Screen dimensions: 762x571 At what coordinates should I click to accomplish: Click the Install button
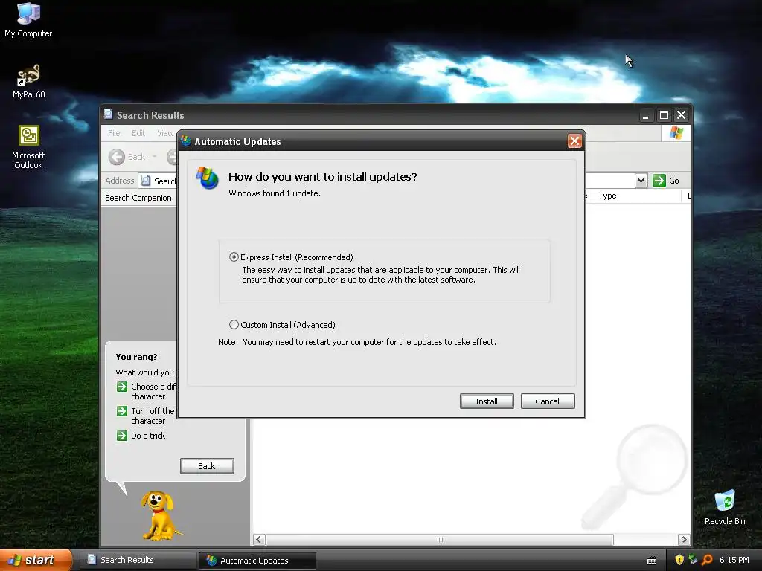[x=487, y=401]
